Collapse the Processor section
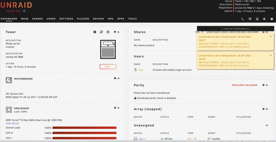276x142 pixels. click(x=118, y=108)
